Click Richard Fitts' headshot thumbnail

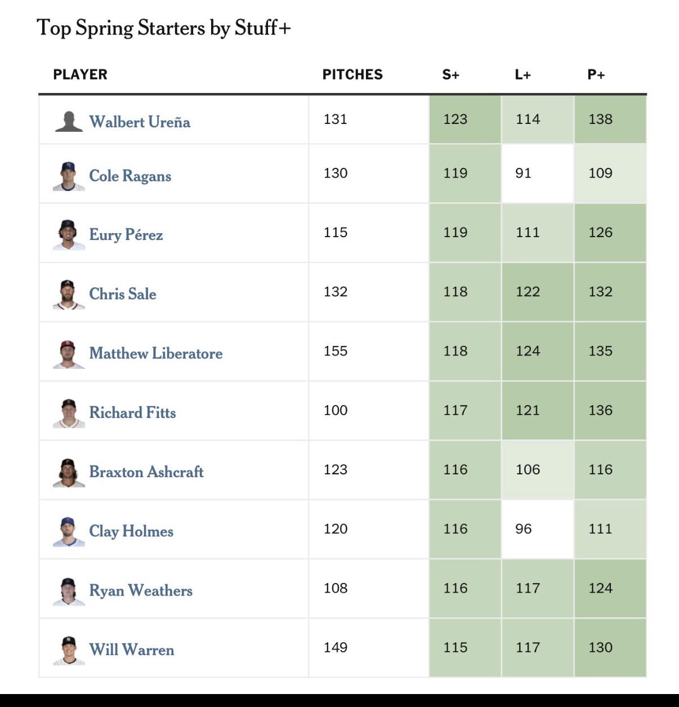point(69,413)
